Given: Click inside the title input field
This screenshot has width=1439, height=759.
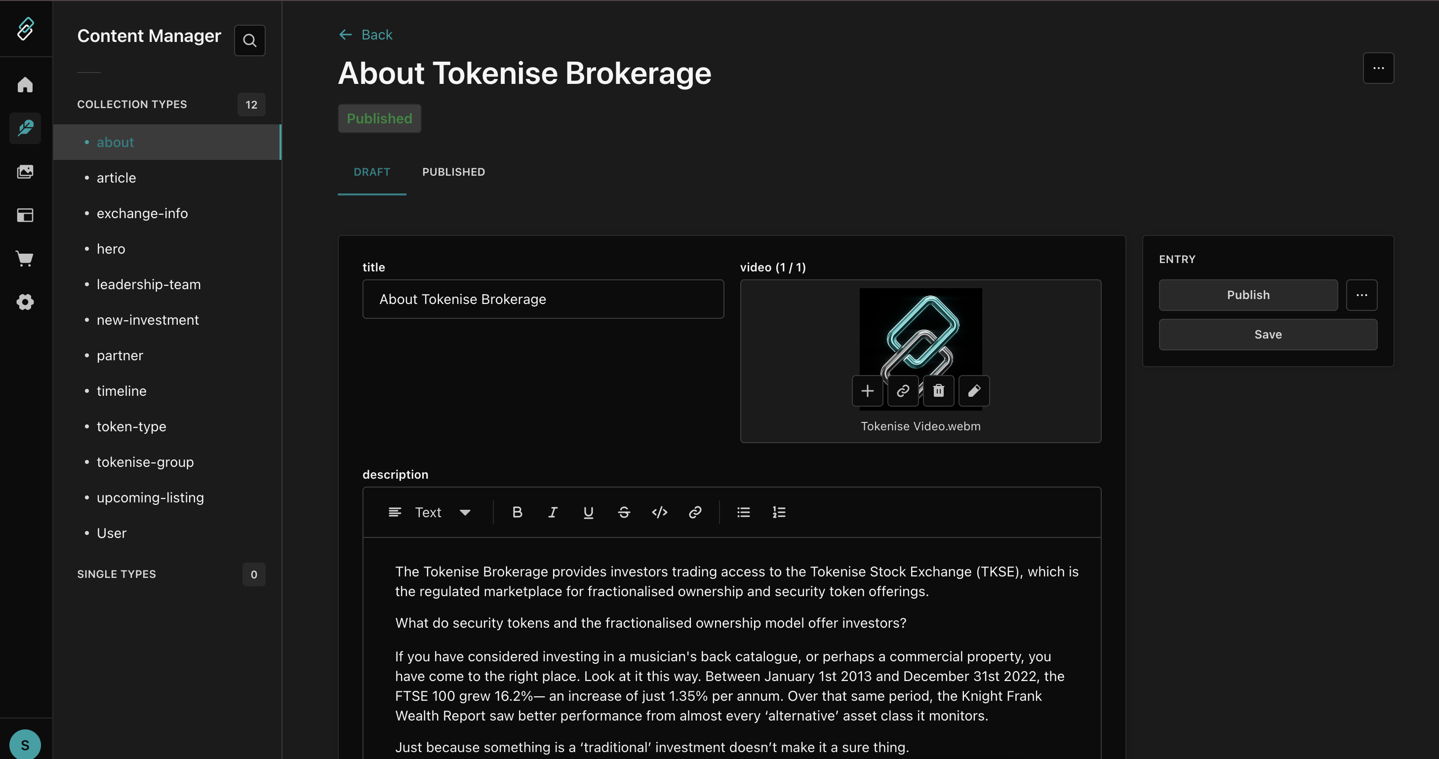Looking at the screenshot, I should pyautogui.click(x=543, y=299).
